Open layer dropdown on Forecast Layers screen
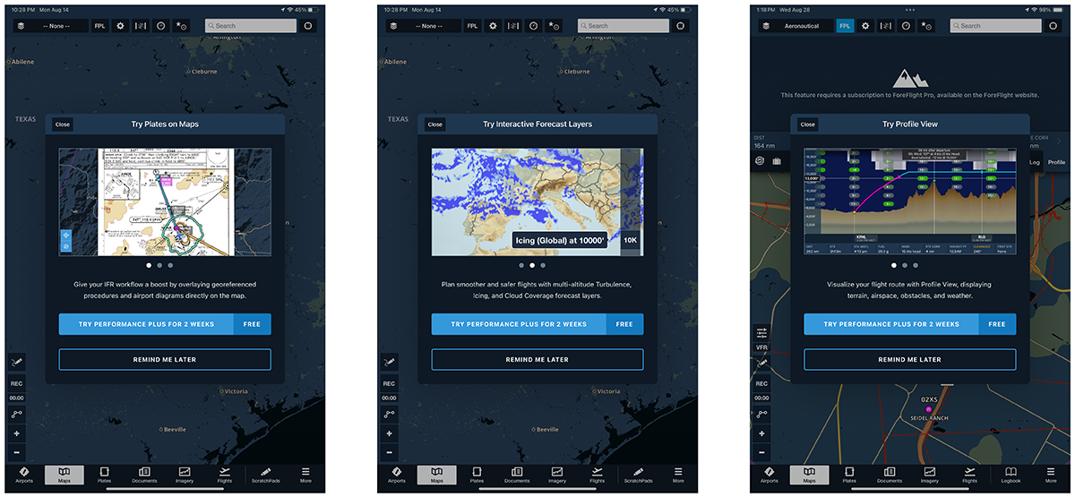The image size is (1075, 497). 423,26
